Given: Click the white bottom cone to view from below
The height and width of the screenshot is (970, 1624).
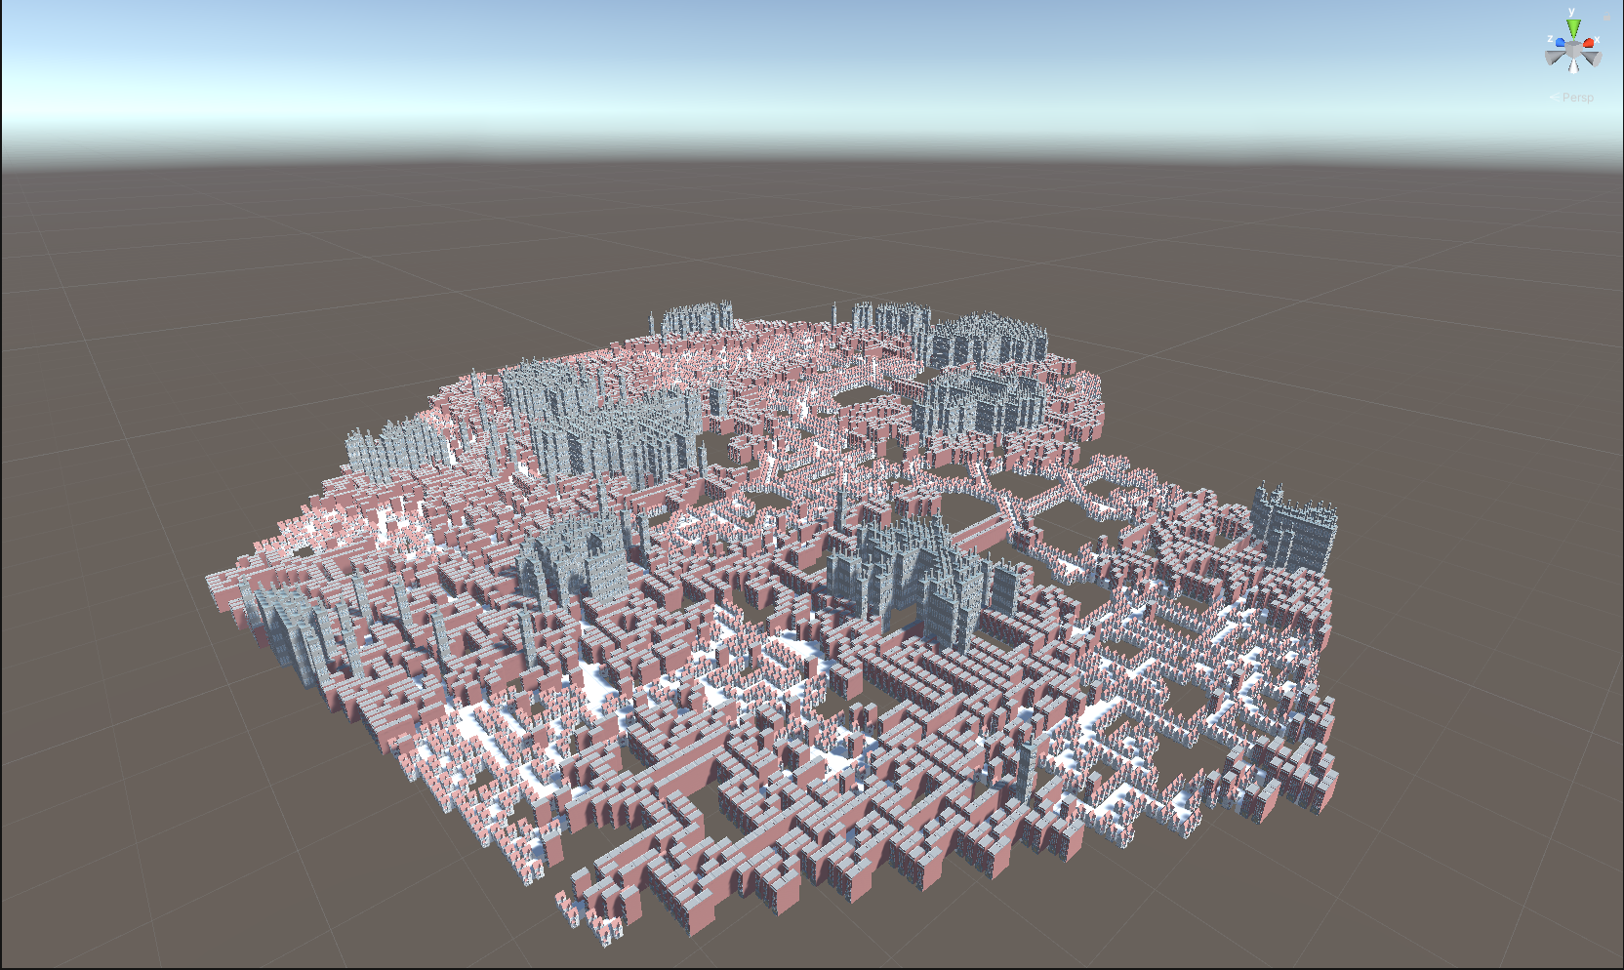Looking at the screenshot, I should (x=1573, y=67).
